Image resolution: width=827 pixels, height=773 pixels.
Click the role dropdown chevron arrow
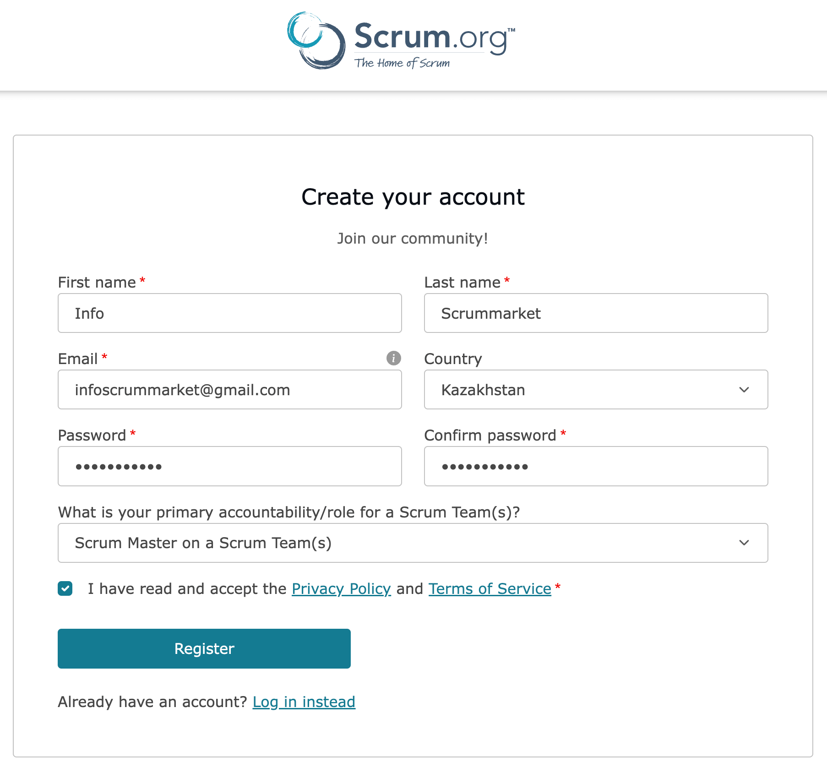tap(744, 543)
